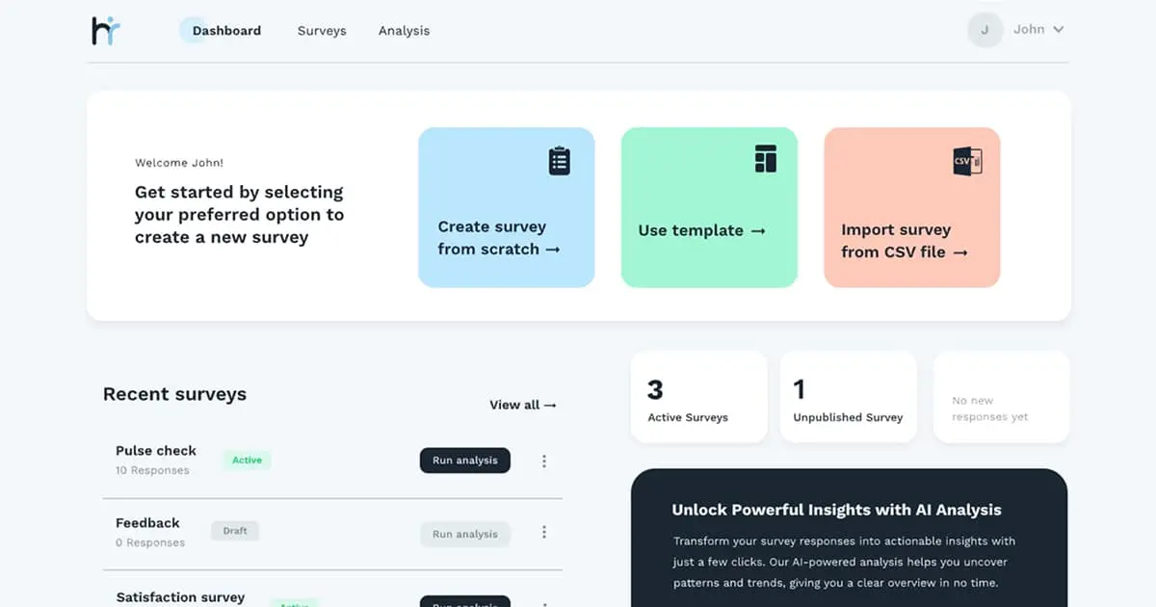Open the Analysis tab
Image resolution: width=1156 pixels, height=607 pixels.
tap(404, 30)
